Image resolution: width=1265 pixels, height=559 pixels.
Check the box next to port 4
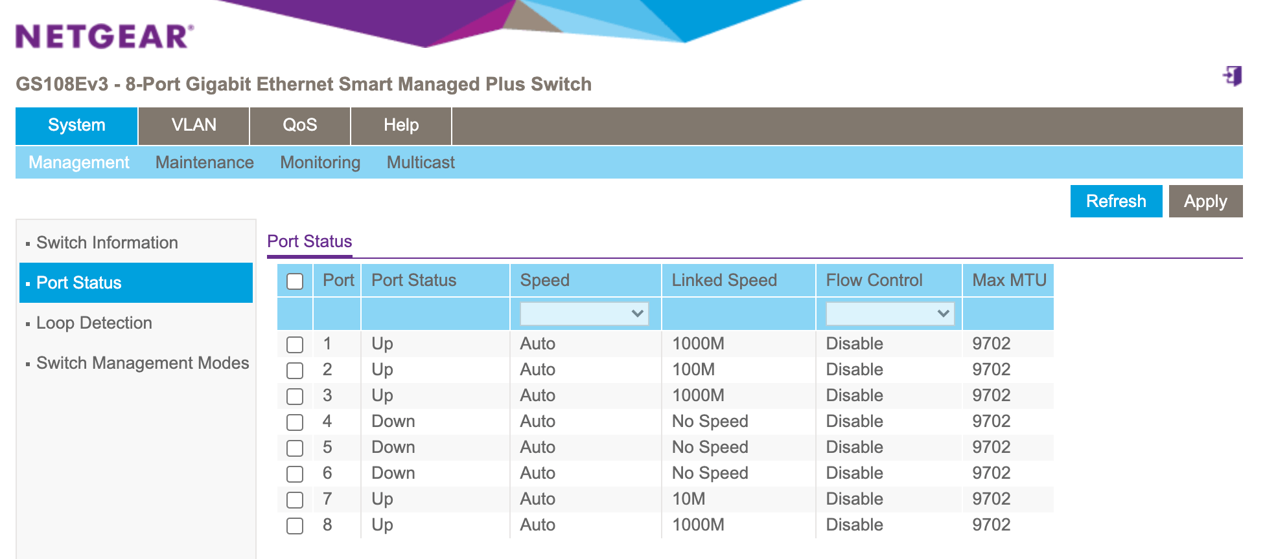click(x=295, y=422)
